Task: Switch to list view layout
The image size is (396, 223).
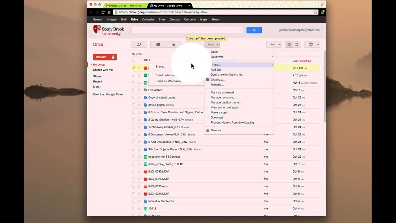Action: click(x=289, y=45)
